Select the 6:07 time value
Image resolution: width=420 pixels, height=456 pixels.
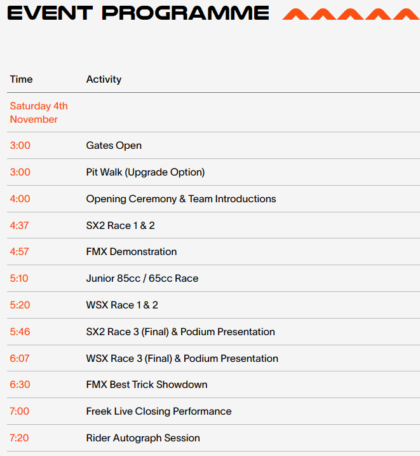click(x=20, y=359)
